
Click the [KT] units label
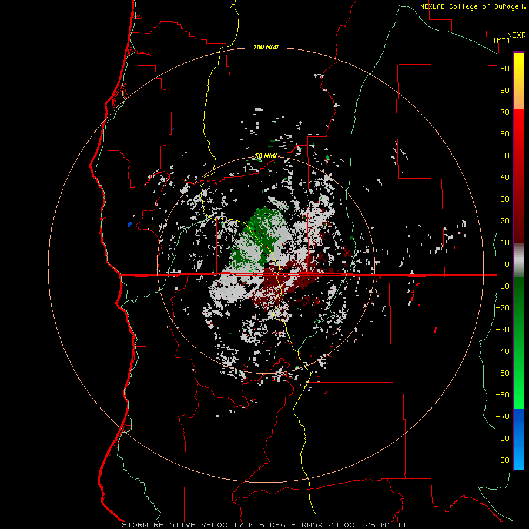pyautogui.click(x=502, y=41)
